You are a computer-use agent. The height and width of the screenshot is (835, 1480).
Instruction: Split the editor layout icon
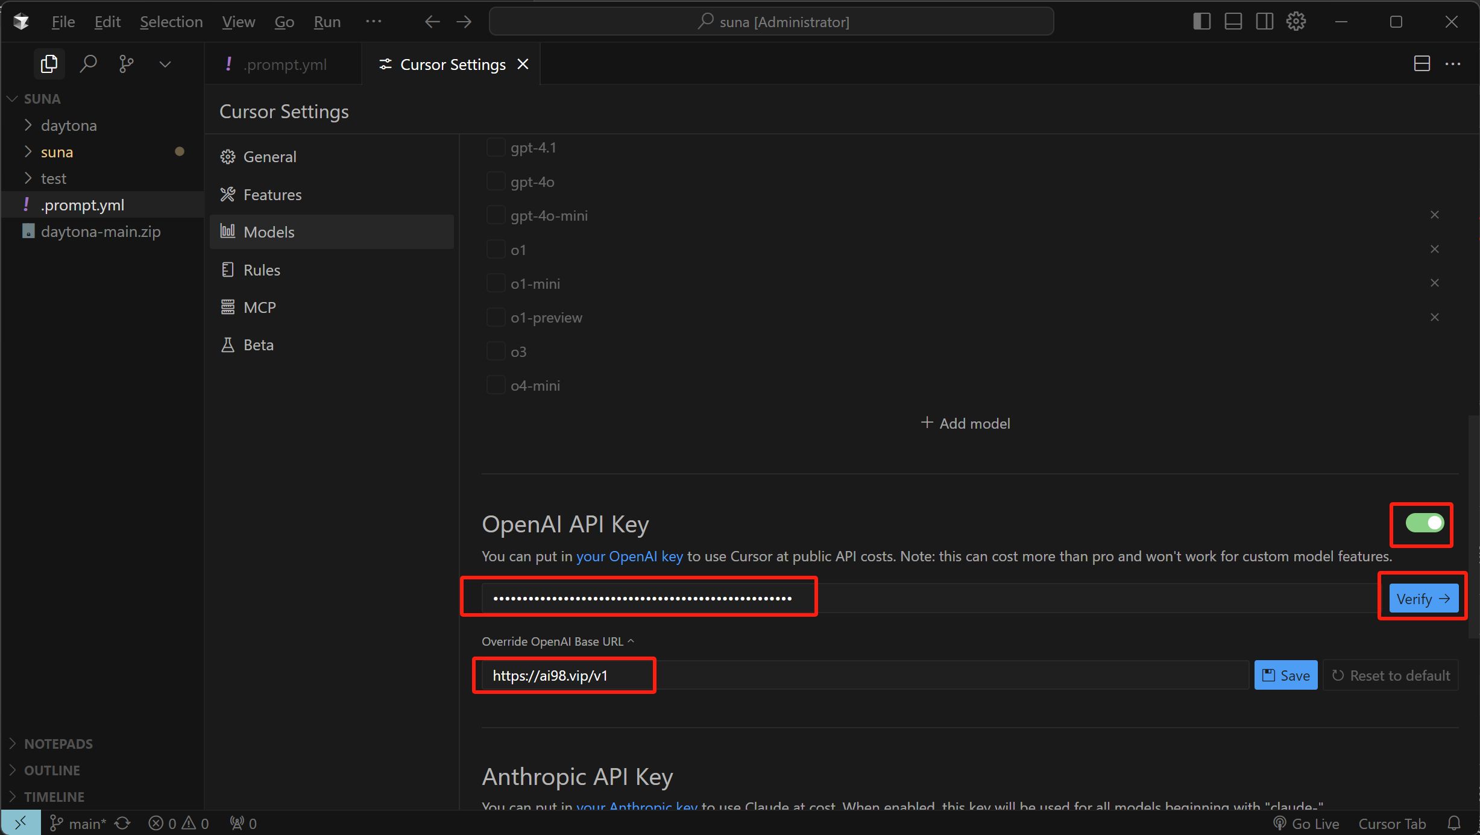point(1422,64)
